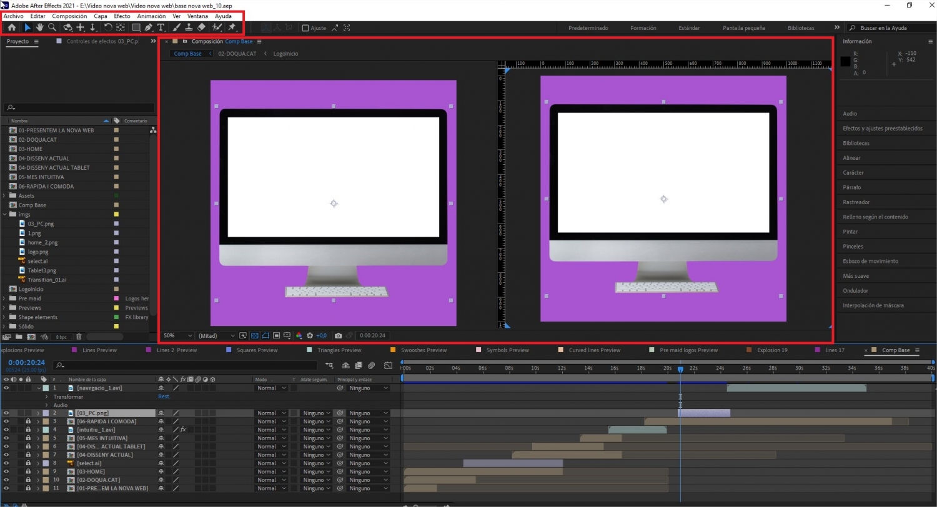Hide the 02-DOQUA.CAT layer eye
Image resolution: width=937 pixels, height=507 pixels.
point(6,480)
